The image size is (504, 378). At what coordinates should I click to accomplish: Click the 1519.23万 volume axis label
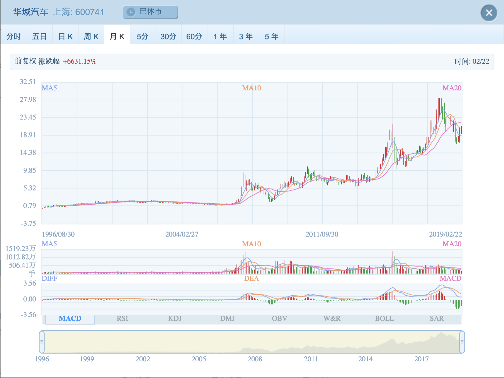(21, 249)
